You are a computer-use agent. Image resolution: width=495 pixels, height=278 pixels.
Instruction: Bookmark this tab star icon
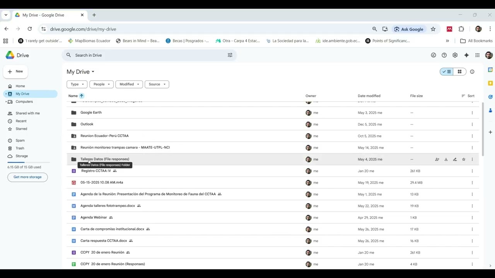tap(433, 29)
